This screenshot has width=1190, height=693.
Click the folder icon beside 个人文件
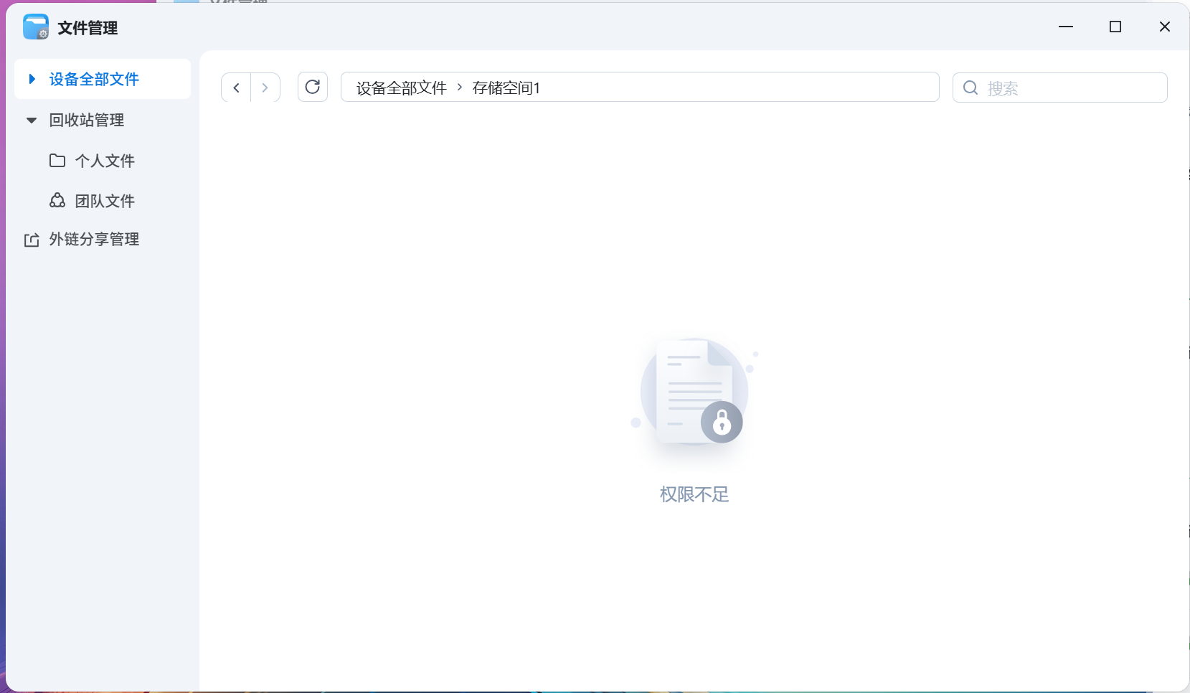click(x=57, y=160)
